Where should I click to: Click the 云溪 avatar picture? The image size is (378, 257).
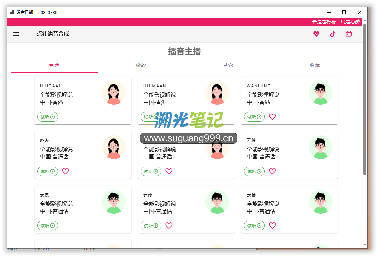(x=114, y=202)
